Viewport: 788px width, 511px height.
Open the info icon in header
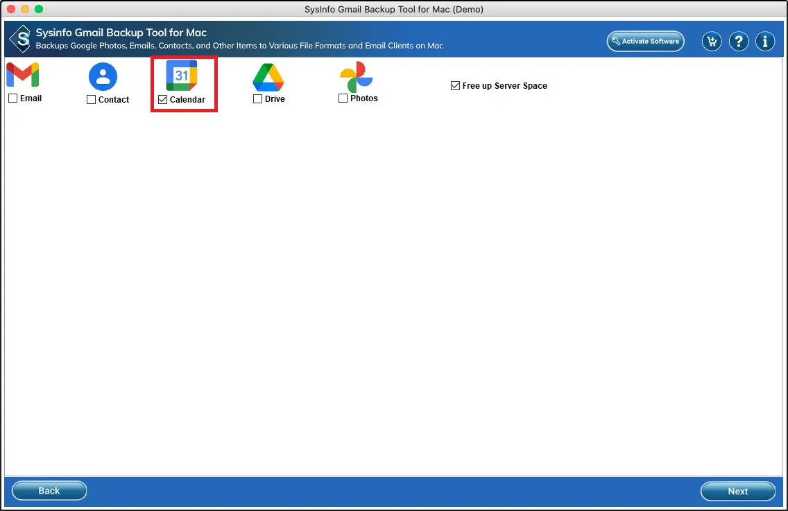pyautogui.click(x=765, y=41)
